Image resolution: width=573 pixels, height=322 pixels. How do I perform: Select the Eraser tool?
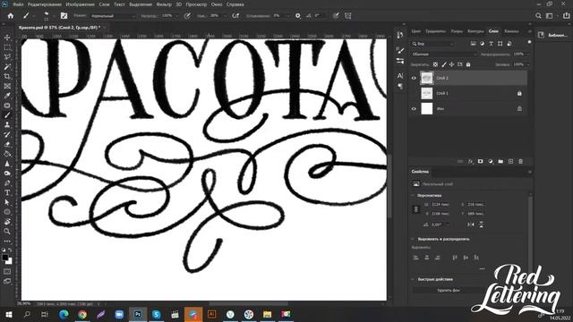pos(7,144)
